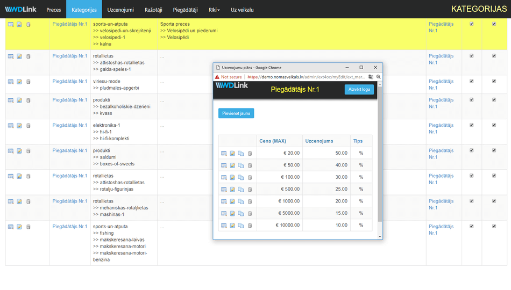511x290 pixels.
Task: Click view icon in the rotallietas galda-speles-1 row
Action: tap(11, 56)
